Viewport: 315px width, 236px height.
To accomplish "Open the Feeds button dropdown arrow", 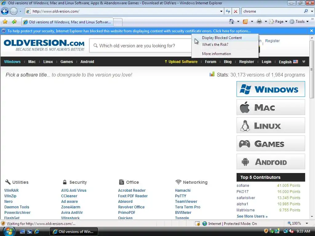I will click(x=252, y=22).
